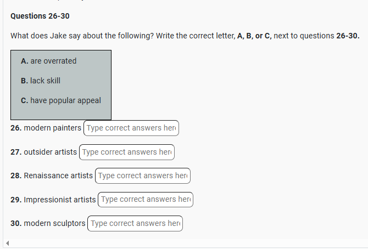Click option B "lack skill"
Viewport: 368px width, 249px height.
pos(40,81)
